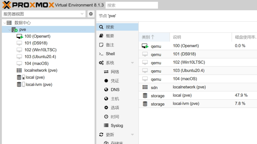Sort by the 说明 column header
This screenshot has height=144, width=257.
point(201,37)
